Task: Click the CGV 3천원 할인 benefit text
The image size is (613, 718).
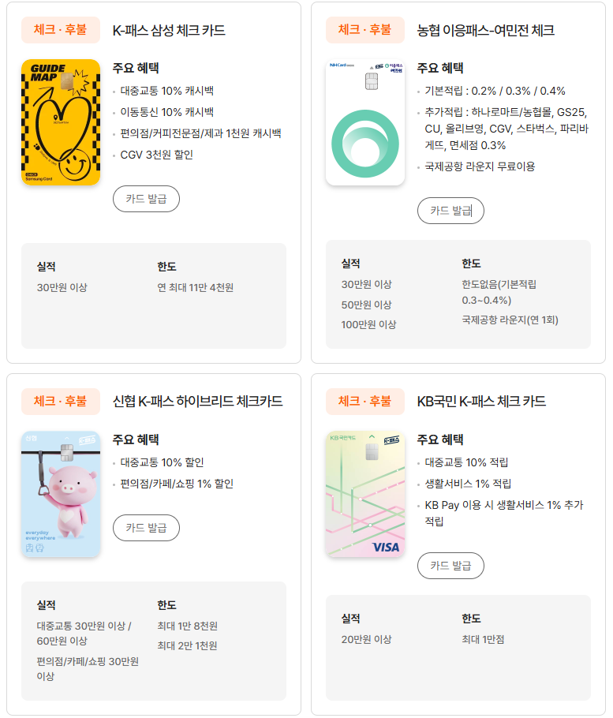Action: (x=156, y=155)
